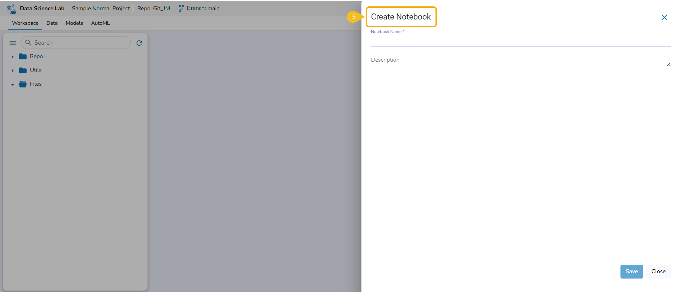This screenshot has height=292, width=680.
Task: Click the Close button in the panel
Action: click(658, 271)
